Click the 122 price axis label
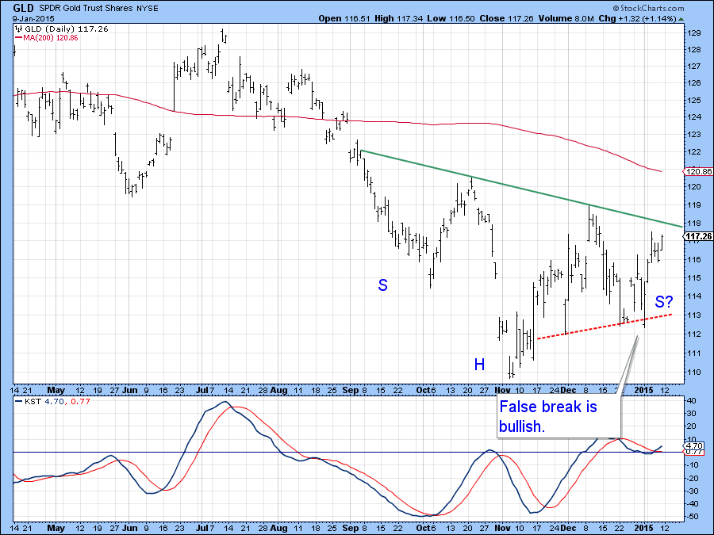The image size is (714, 535). tap(694, 151)
